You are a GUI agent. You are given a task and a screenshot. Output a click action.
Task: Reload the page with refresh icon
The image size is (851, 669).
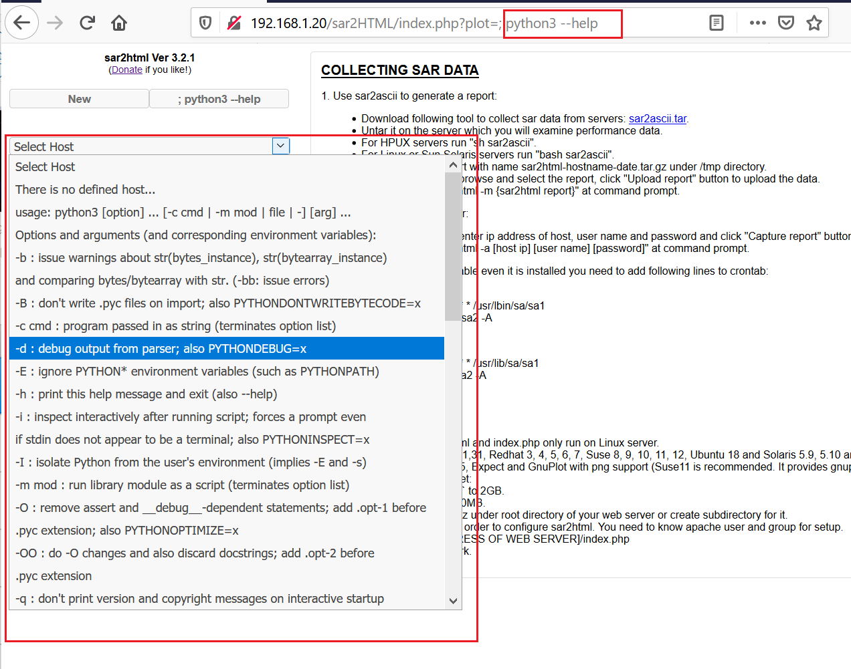[87, 23]
